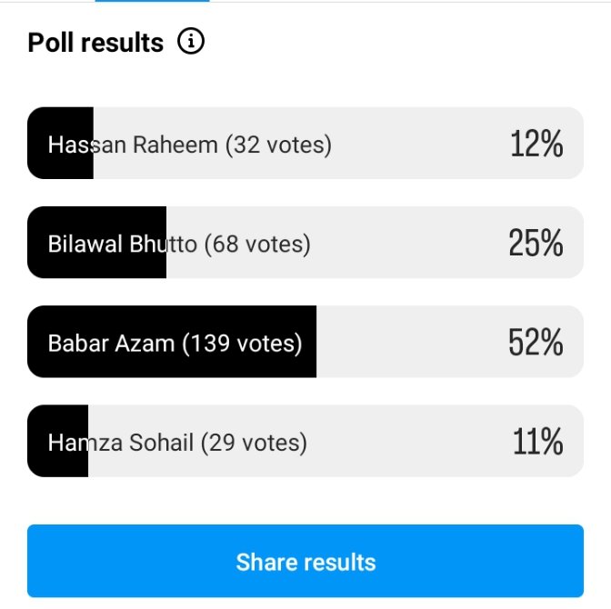The image size is (611, 609).
Task: Select the Bilawal Bhutto poll option
Action: pyautogui.click(x=305, y=243)
